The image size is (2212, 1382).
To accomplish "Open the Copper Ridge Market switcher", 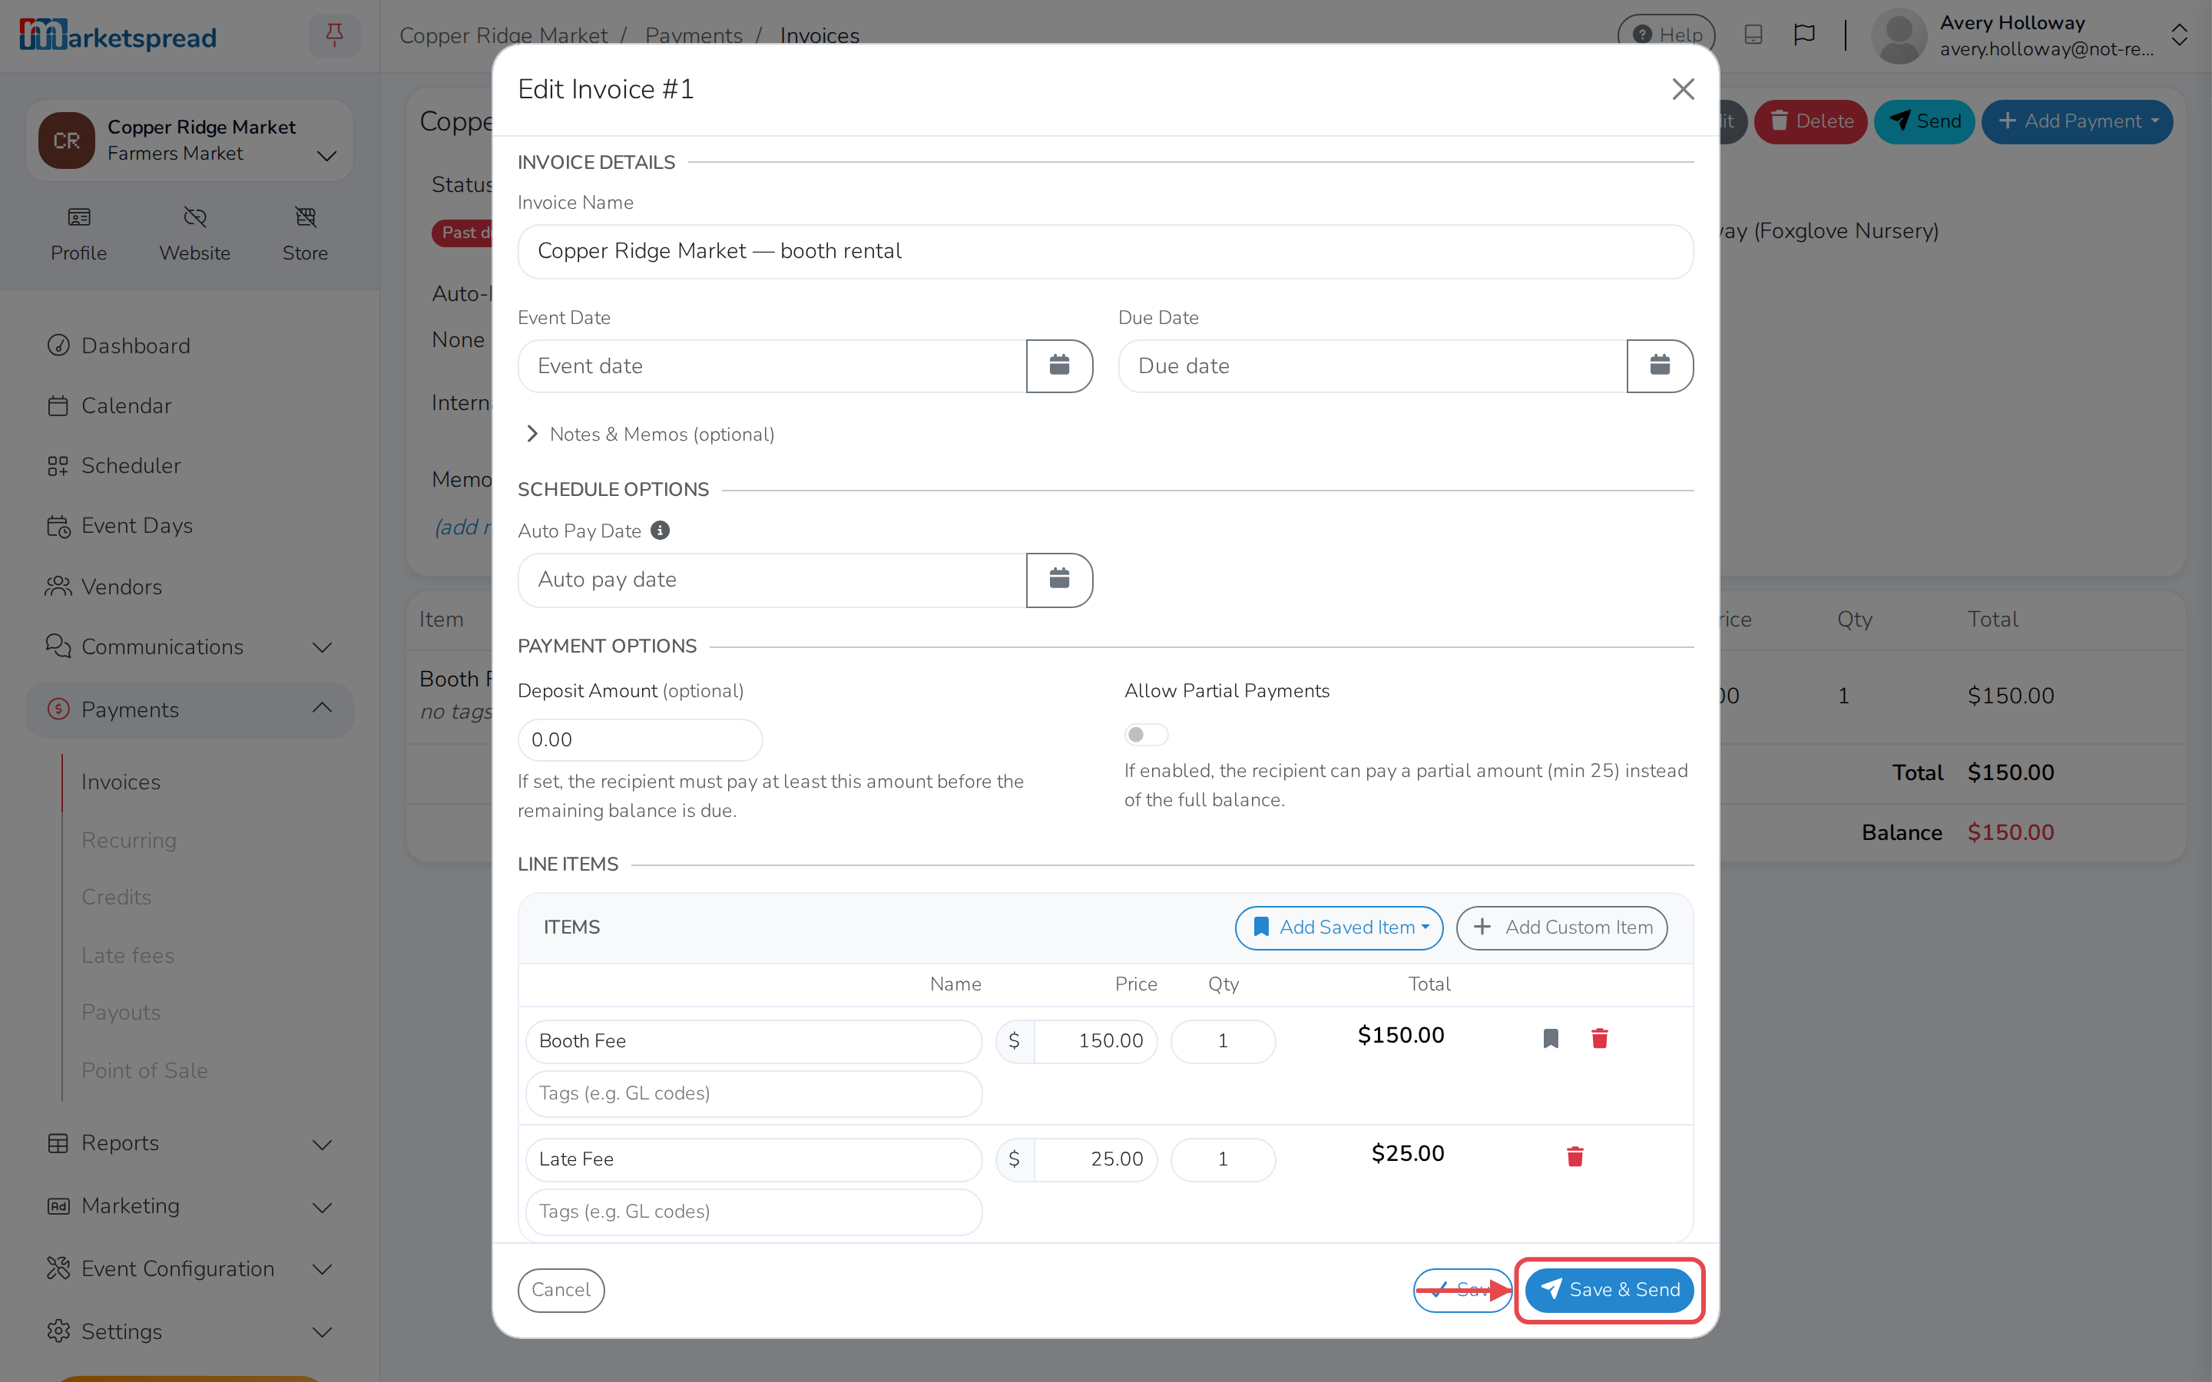I will (189, 140).
